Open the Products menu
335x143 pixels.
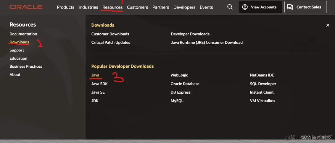(66, 7)
